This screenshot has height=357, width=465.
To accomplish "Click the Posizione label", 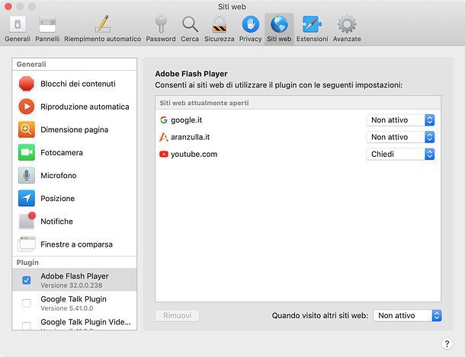I will [57, 199].
